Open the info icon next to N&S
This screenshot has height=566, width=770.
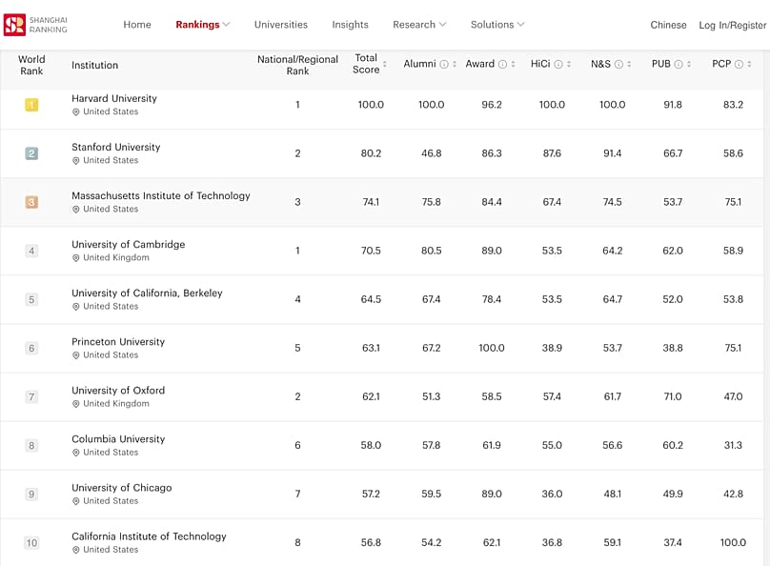click(x=618, y=64)
